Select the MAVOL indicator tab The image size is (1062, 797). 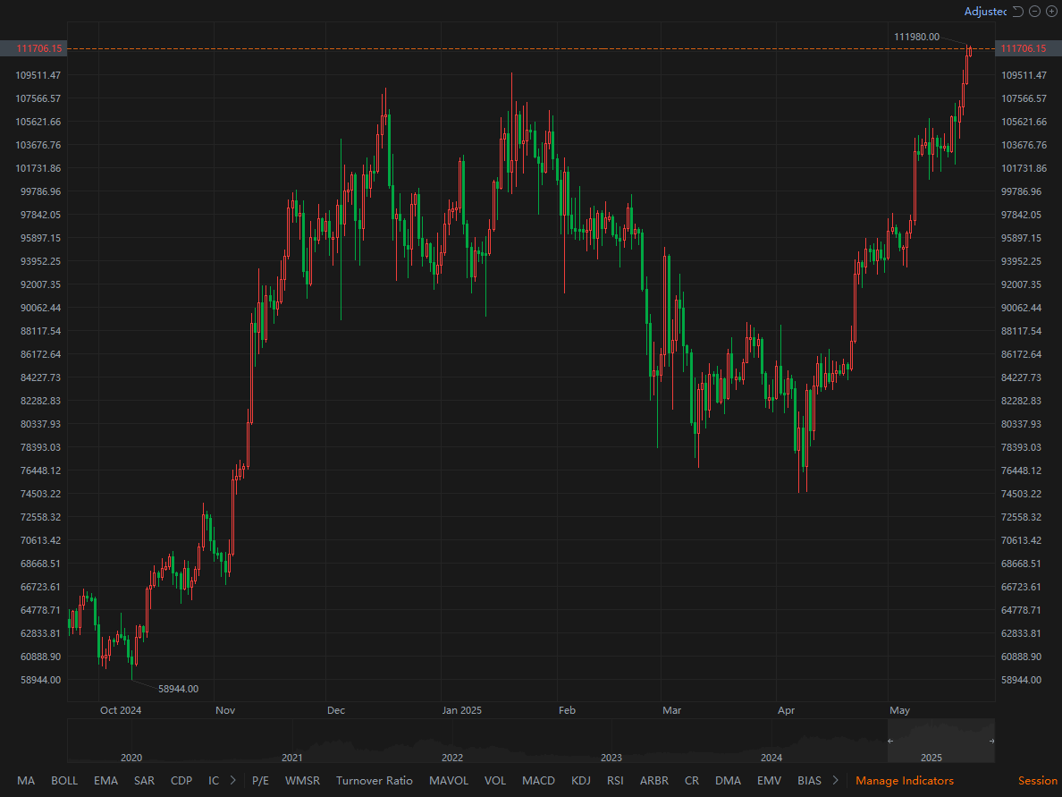[x=449, y=781]
